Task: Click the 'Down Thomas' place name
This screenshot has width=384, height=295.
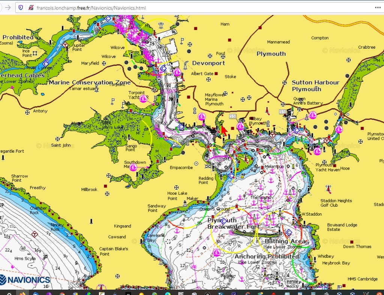Action: pos(357,247)
